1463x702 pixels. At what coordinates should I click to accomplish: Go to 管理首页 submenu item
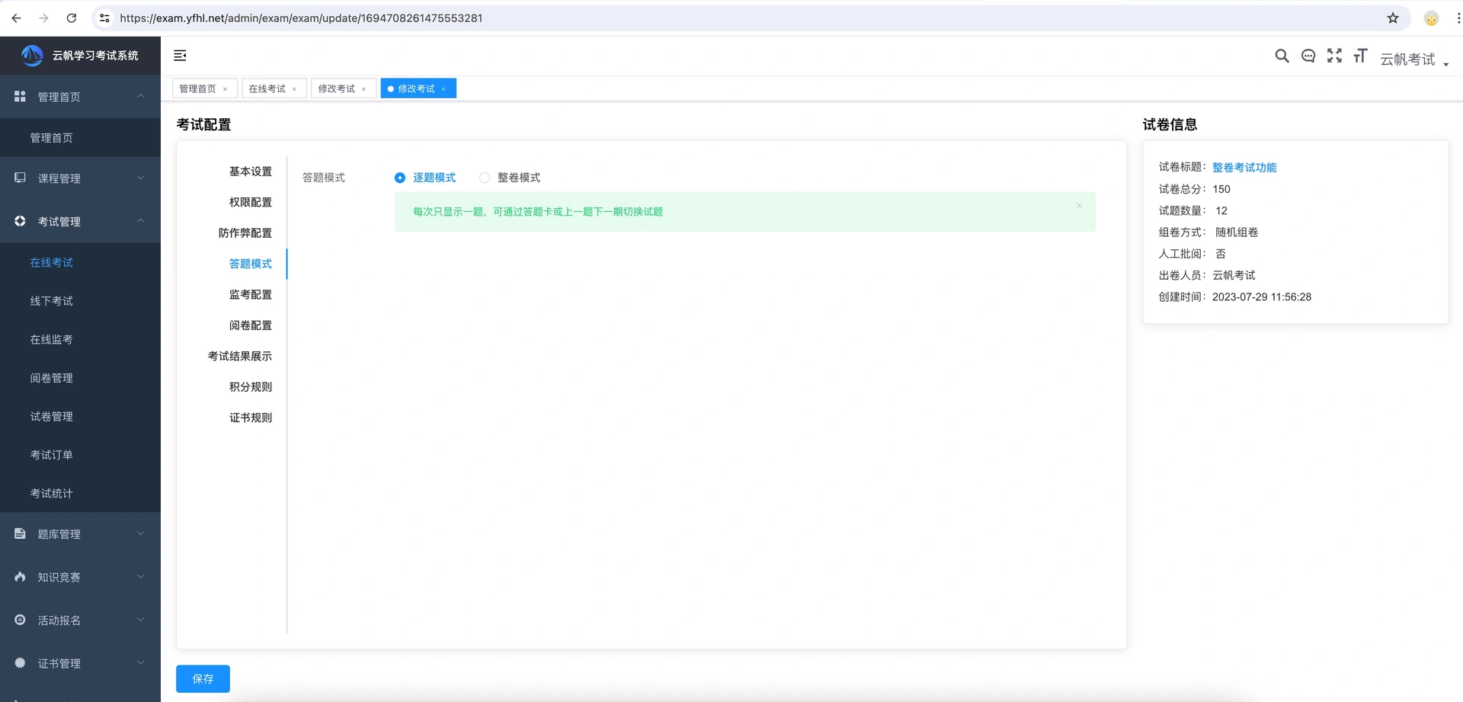80,138
